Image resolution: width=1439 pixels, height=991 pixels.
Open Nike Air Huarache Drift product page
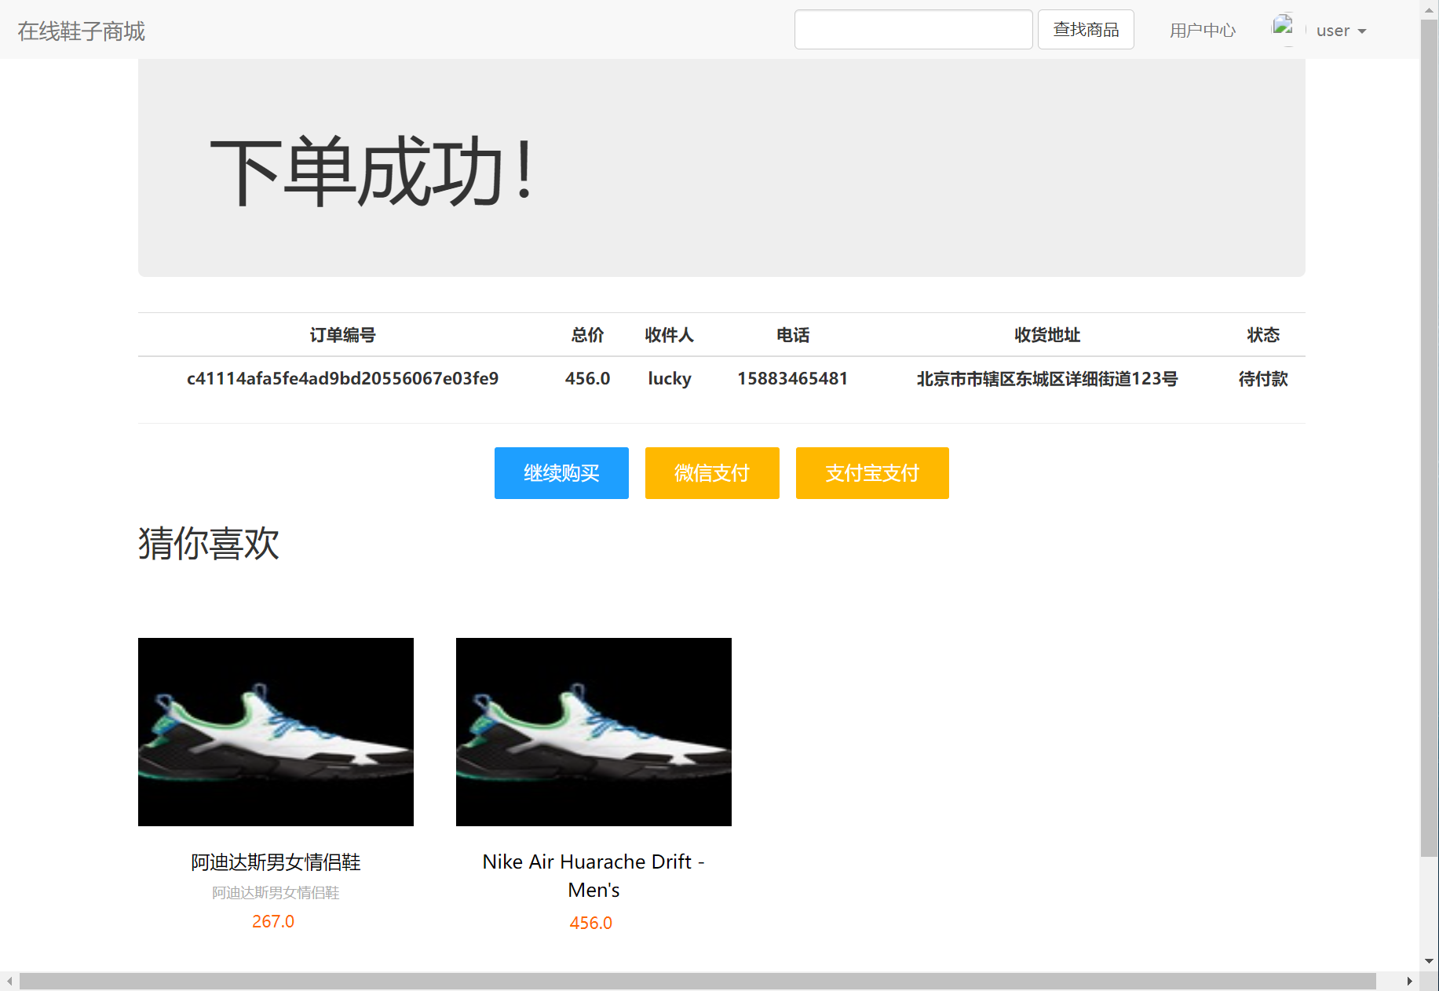[593, 876]
